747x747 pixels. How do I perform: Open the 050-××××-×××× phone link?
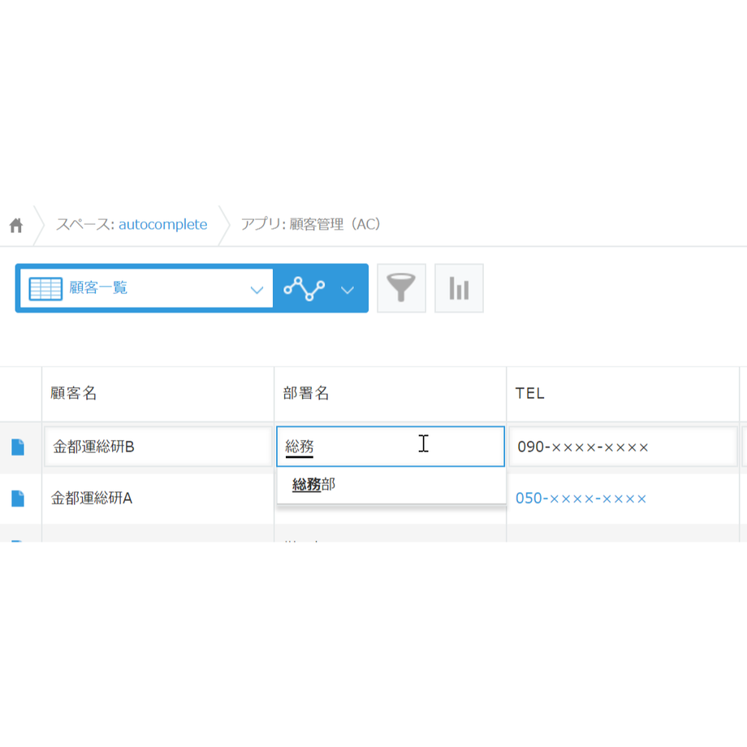(581, 499)
